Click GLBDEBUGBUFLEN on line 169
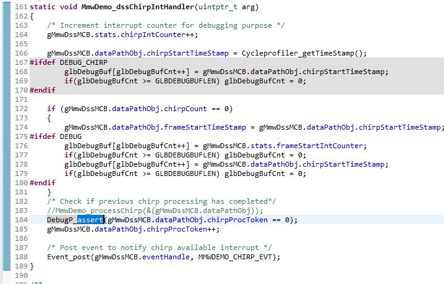 pyautogui.click(x=186, y=81)
